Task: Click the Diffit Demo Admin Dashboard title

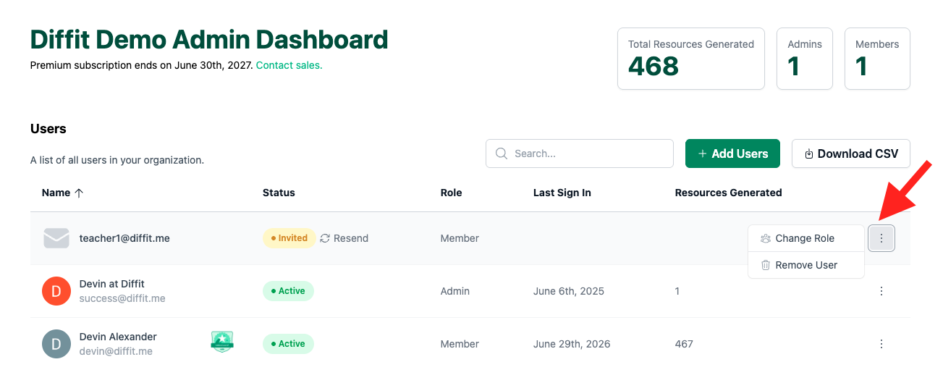Action: pyautogui.click(x=209, y=39)
